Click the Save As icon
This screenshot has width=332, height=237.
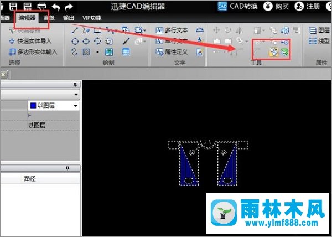click(x=28, y=6)
